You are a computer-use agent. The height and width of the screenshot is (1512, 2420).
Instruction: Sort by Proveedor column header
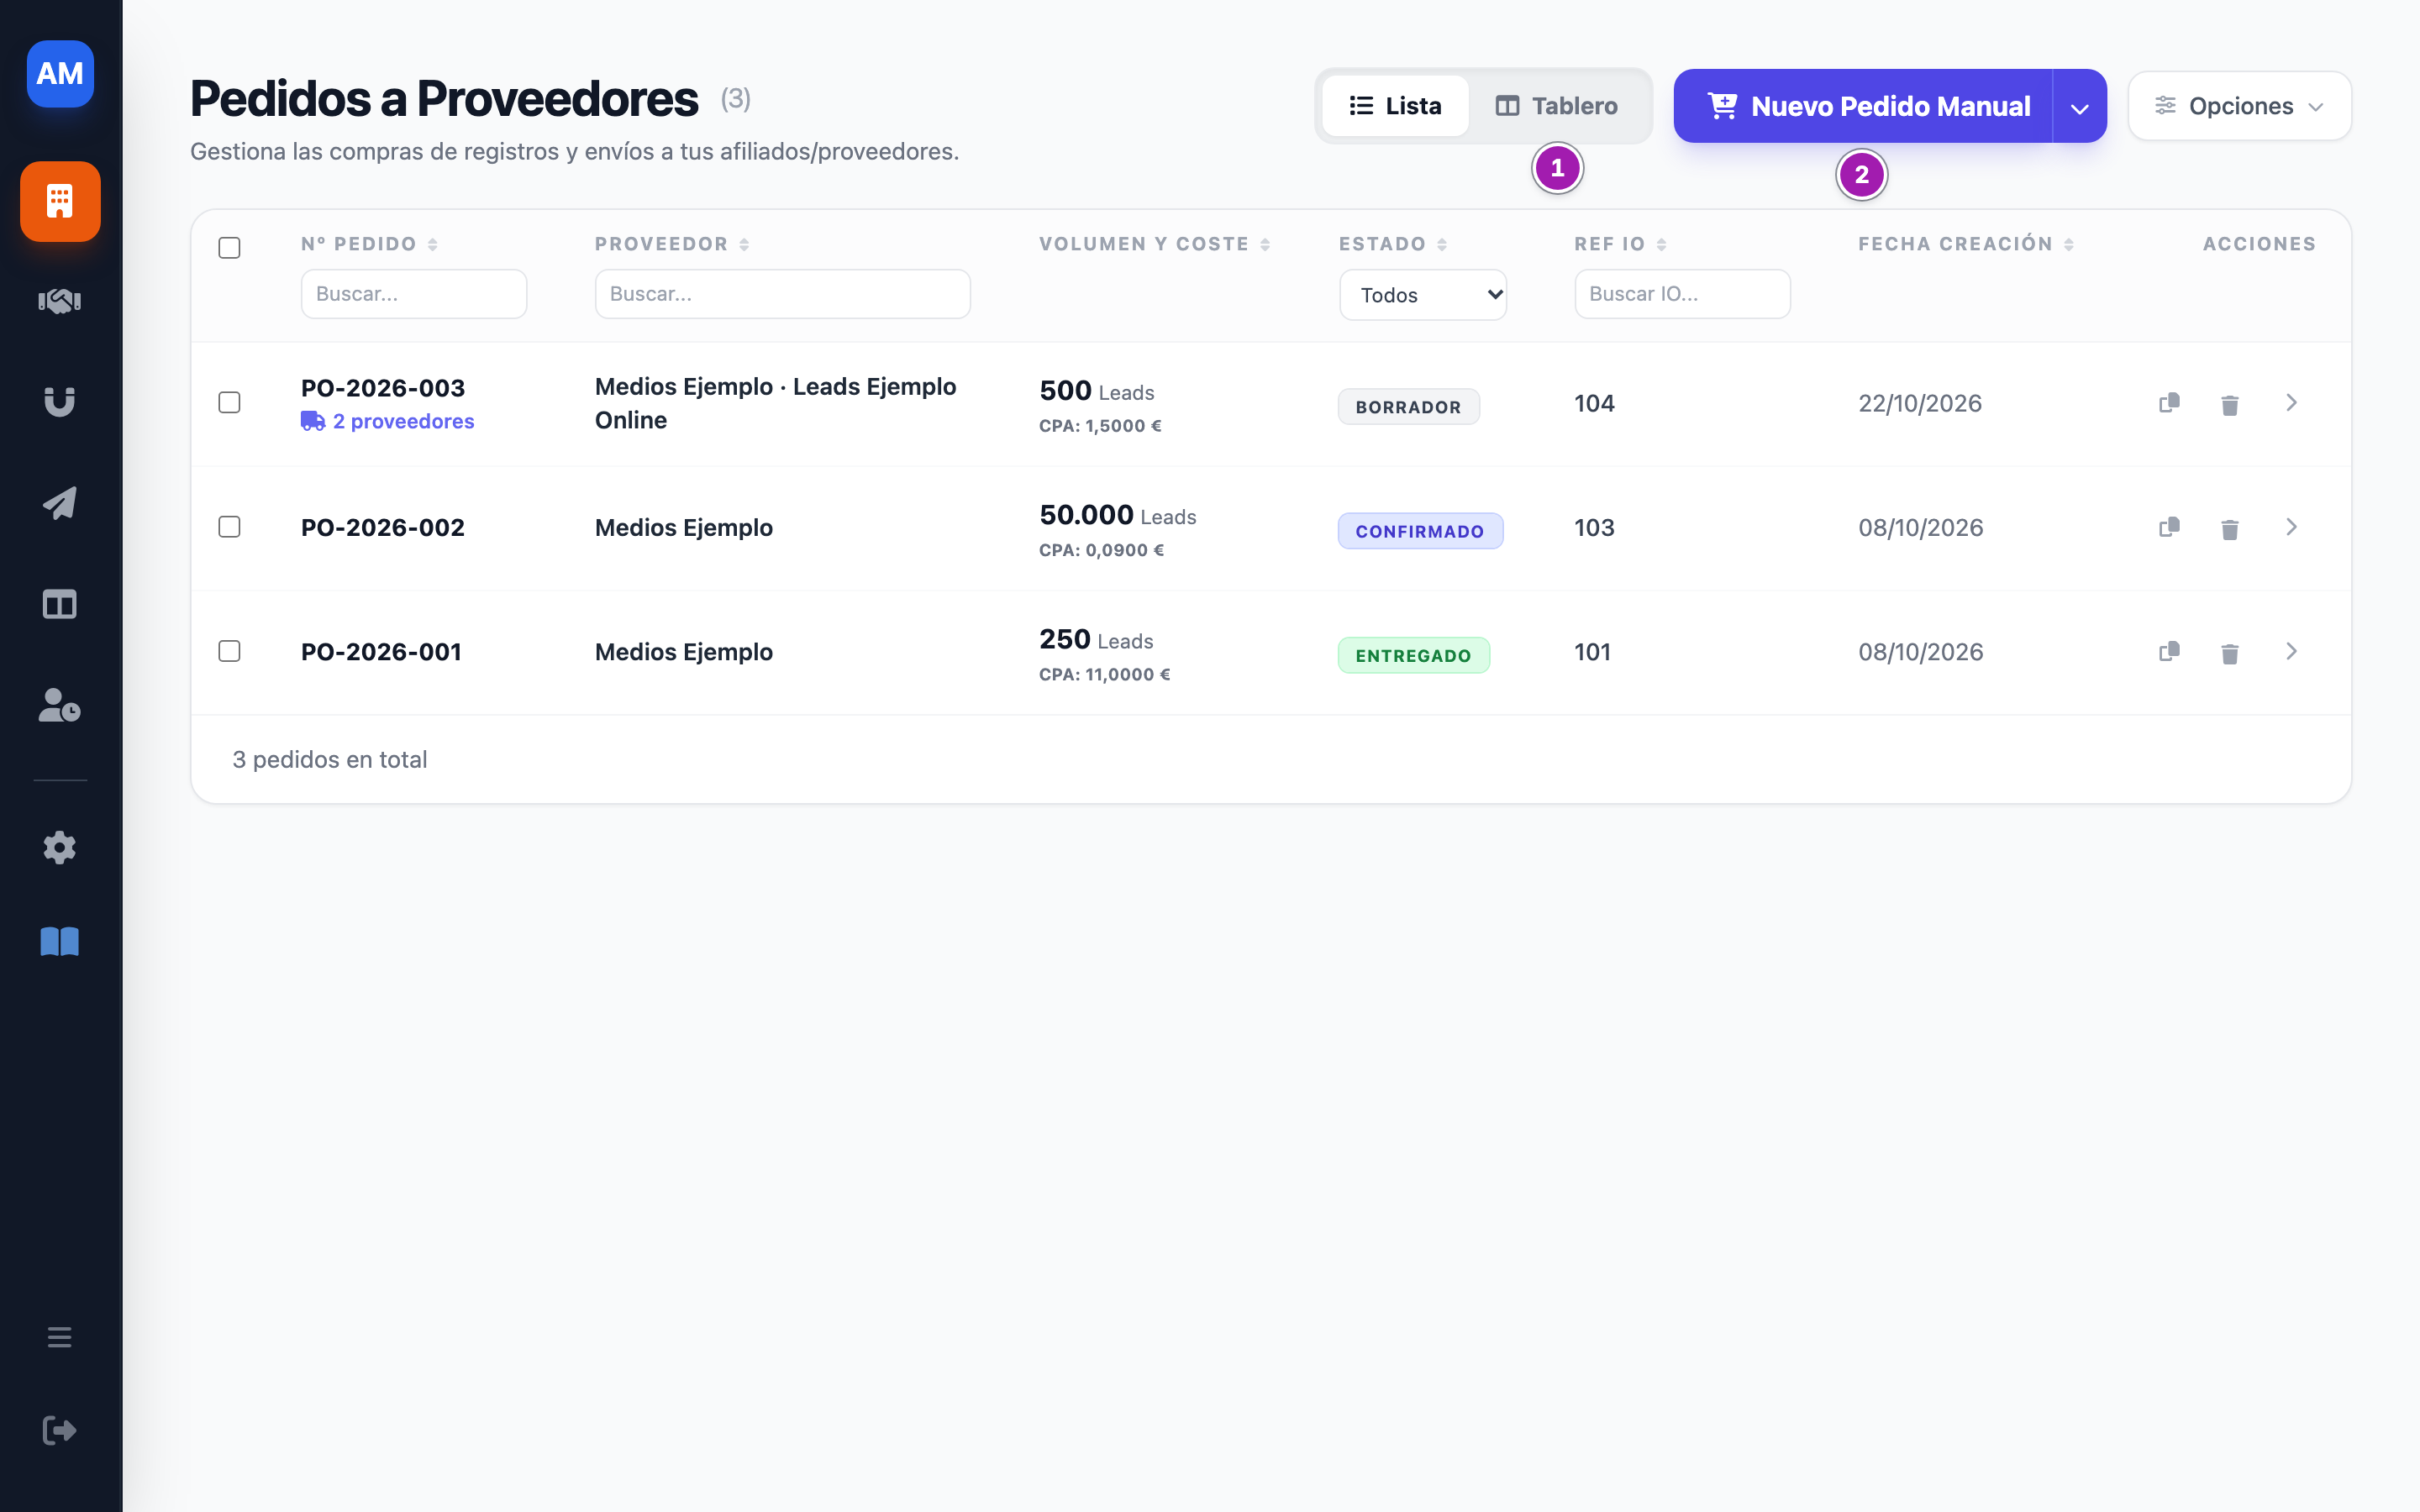(672, 244)
